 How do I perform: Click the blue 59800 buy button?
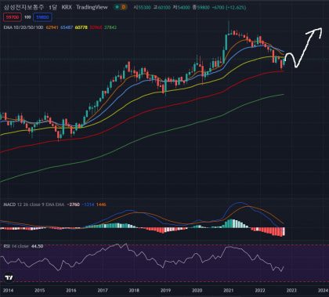point(43,17)
